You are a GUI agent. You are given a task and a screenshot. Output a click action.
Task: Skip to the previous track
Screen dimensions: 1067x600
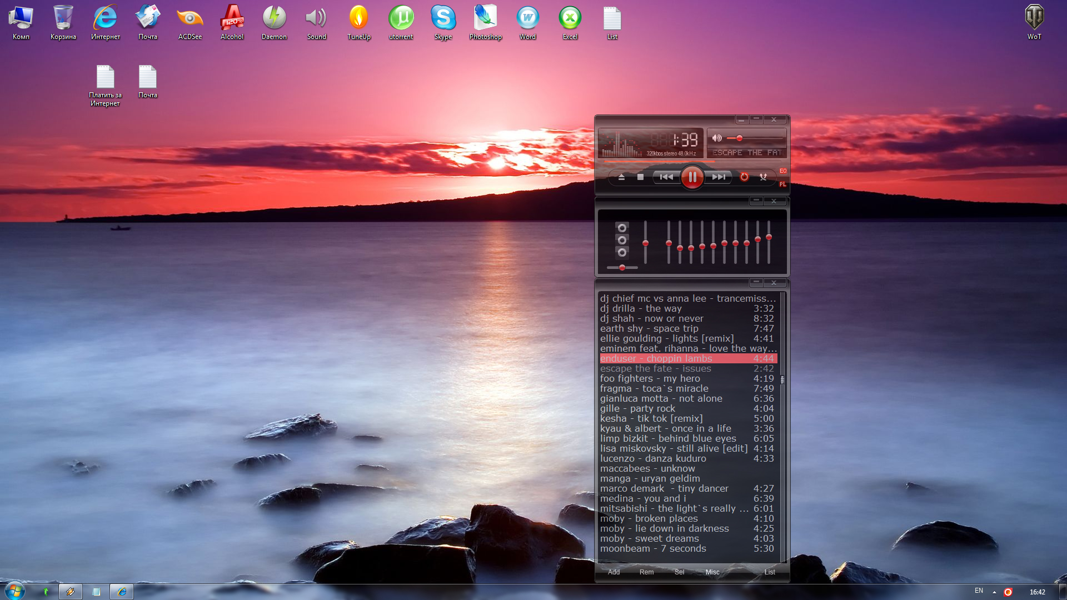pyautogui.click(x=666, y=177)
